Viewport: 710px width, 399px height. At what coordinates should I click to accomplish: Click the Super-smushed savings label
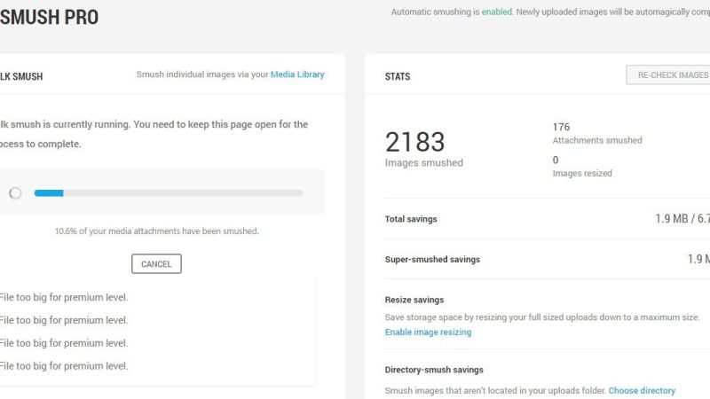click(x=432, y=259)
